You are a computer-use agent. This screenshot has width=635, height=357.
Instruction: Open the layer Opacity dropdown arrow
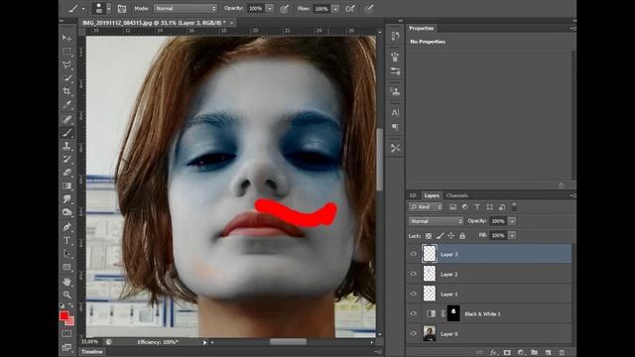tap(512, 221)
